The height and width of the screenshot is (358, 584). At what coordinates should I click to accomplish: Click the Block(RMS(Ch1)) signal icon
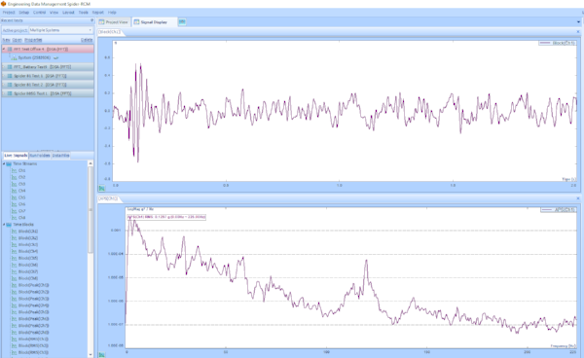pos(15,339)
